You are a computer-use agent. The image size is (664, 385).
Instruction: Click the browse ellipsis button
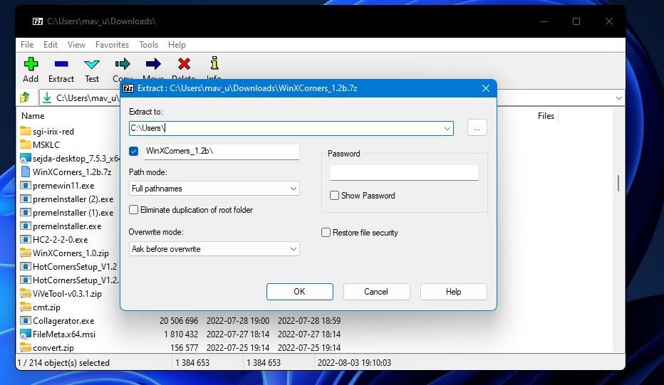(x=477, y=128)
